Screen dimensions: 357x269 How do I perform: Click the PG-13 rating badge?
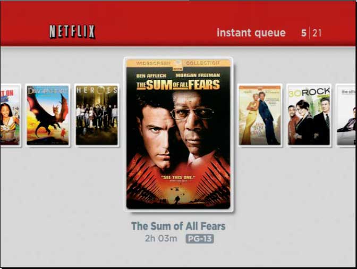[x=200, y=239]
